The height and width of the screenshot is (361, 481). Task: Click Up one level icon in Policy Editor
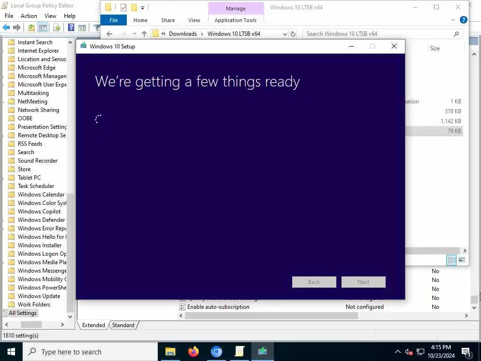[x=31, y=28]
